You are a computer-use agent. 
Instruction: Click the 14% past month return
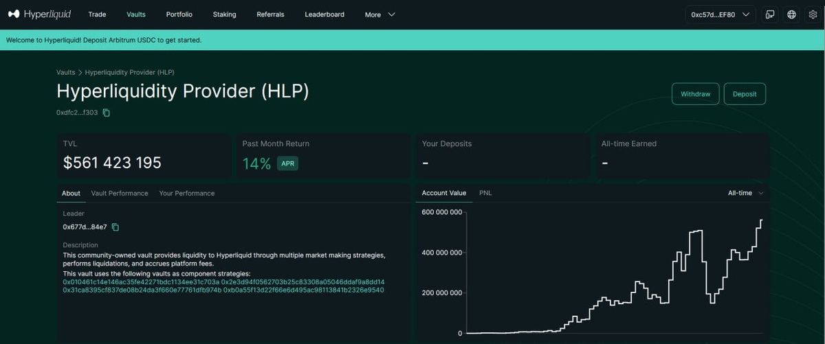pos(256,163)
